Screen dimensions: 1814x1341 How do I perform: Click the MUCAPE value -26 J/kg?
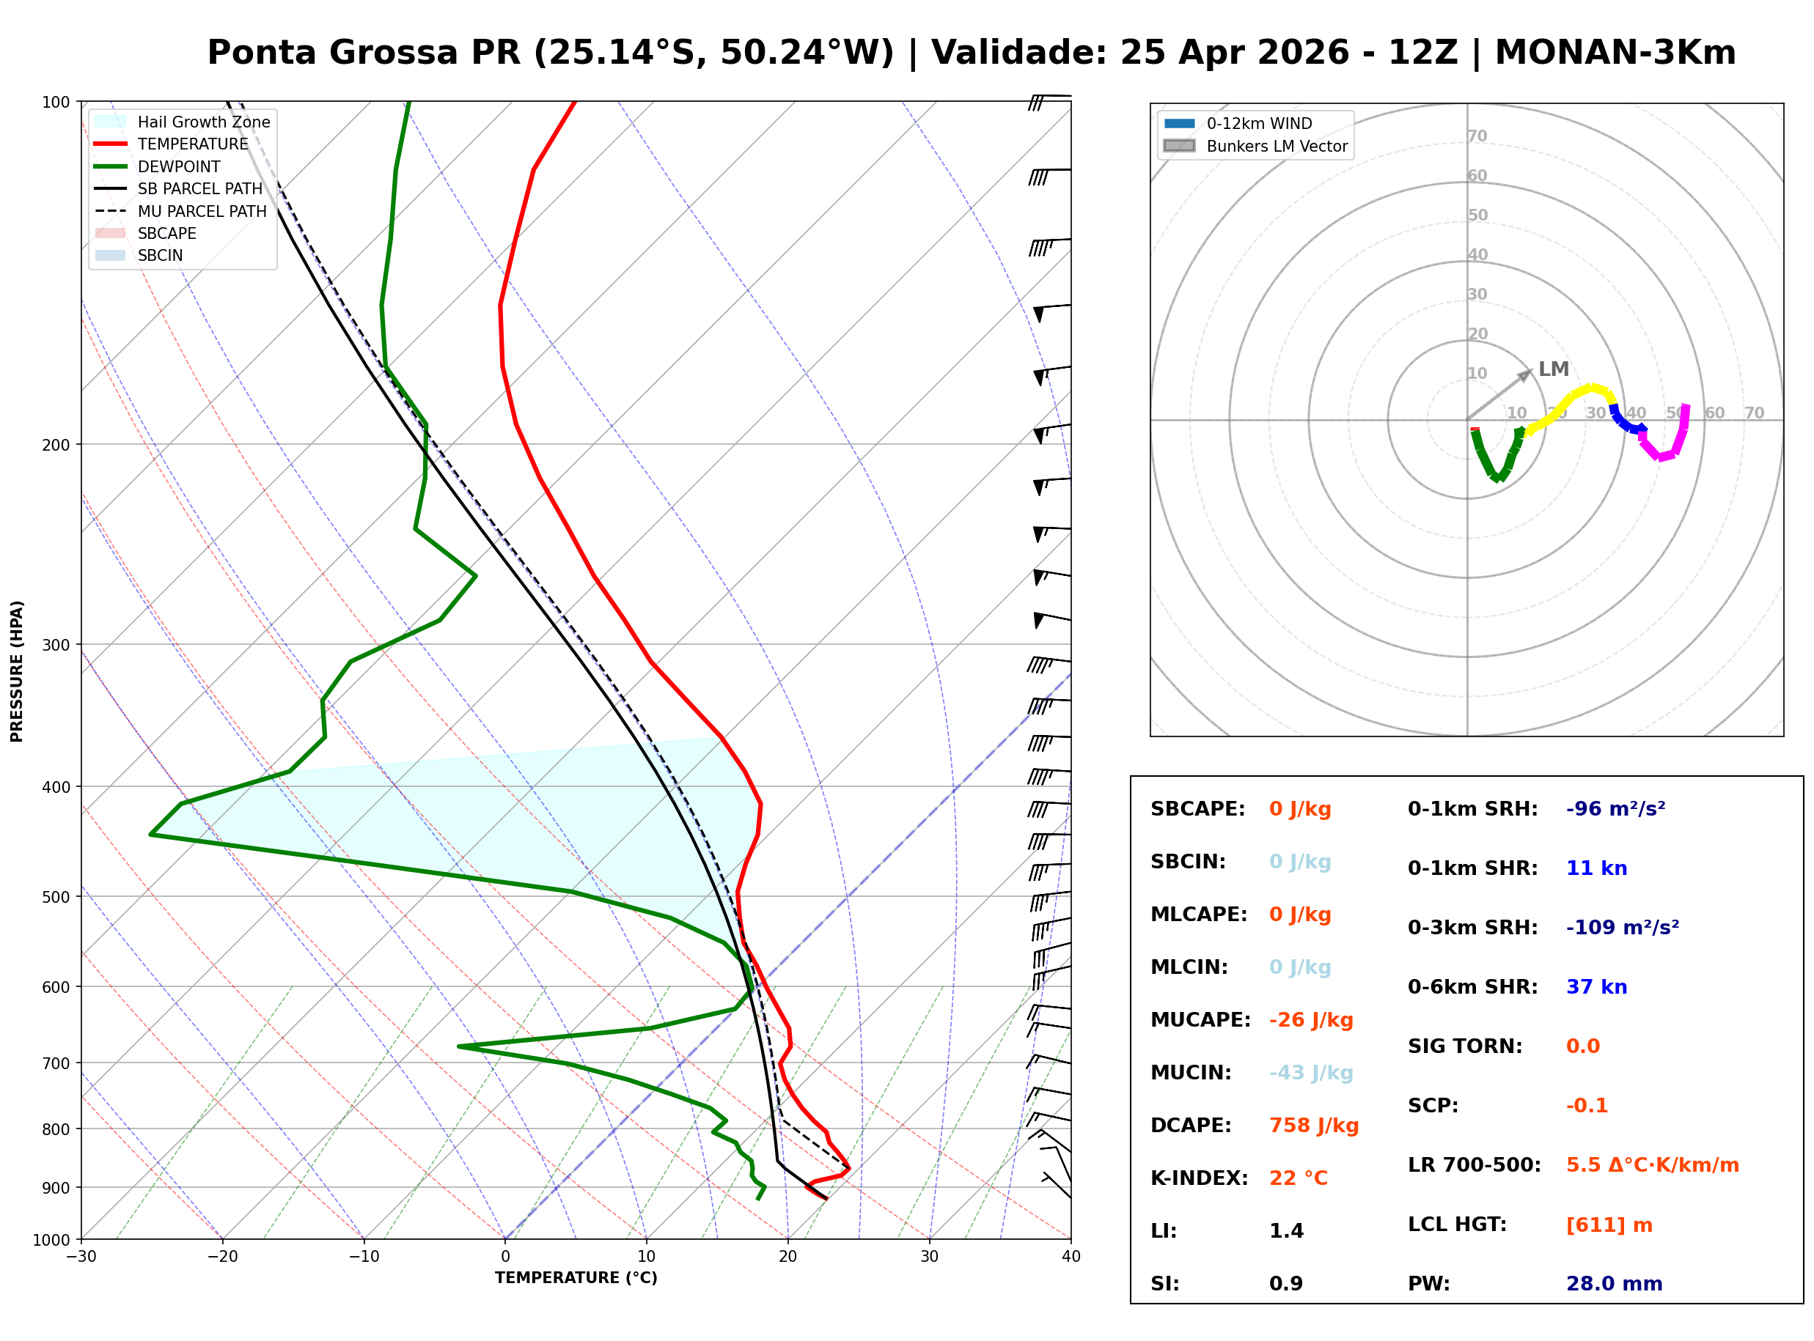[1312, 1020]
